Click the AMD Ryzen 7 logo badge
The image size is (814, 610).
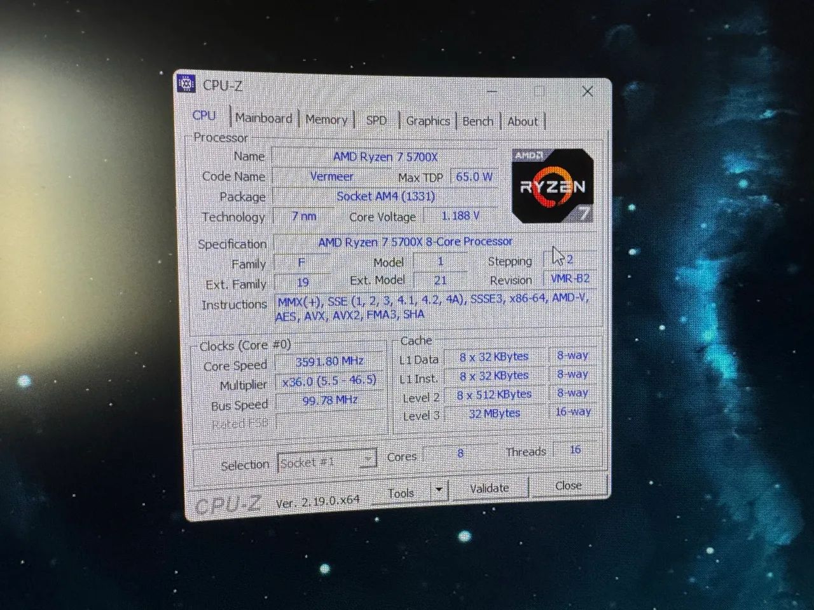click(553, 186)
